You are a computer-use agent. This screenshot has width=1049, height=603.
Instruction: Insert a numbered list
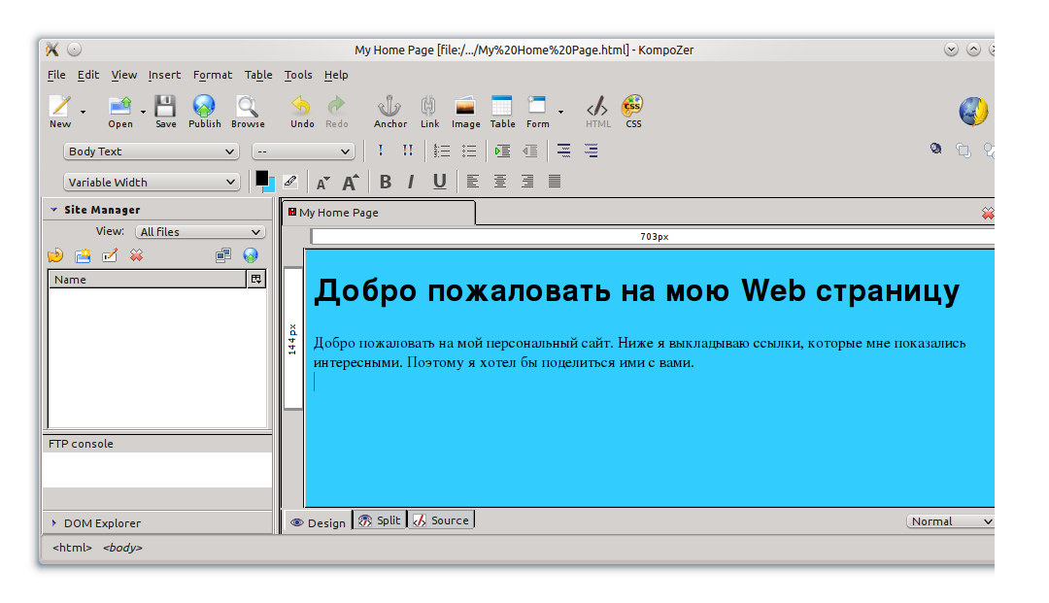[x=441, y=151]
